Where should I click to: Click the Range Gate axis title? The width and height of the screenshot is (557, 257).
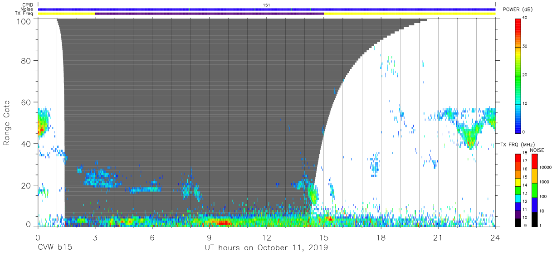7,124
